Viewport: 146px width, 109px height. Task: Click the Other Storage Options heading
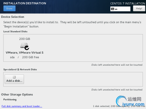click(x=17, y=94)
